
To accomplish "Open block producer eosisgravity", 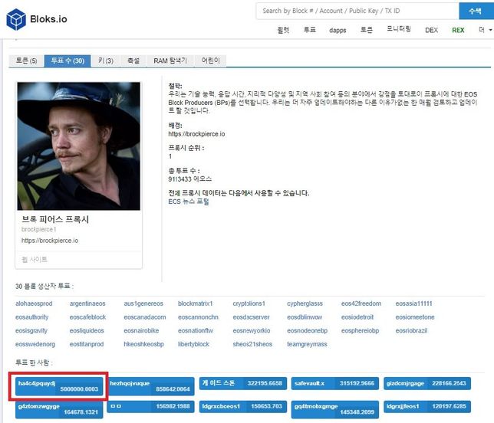I will (x=31, y=331).
